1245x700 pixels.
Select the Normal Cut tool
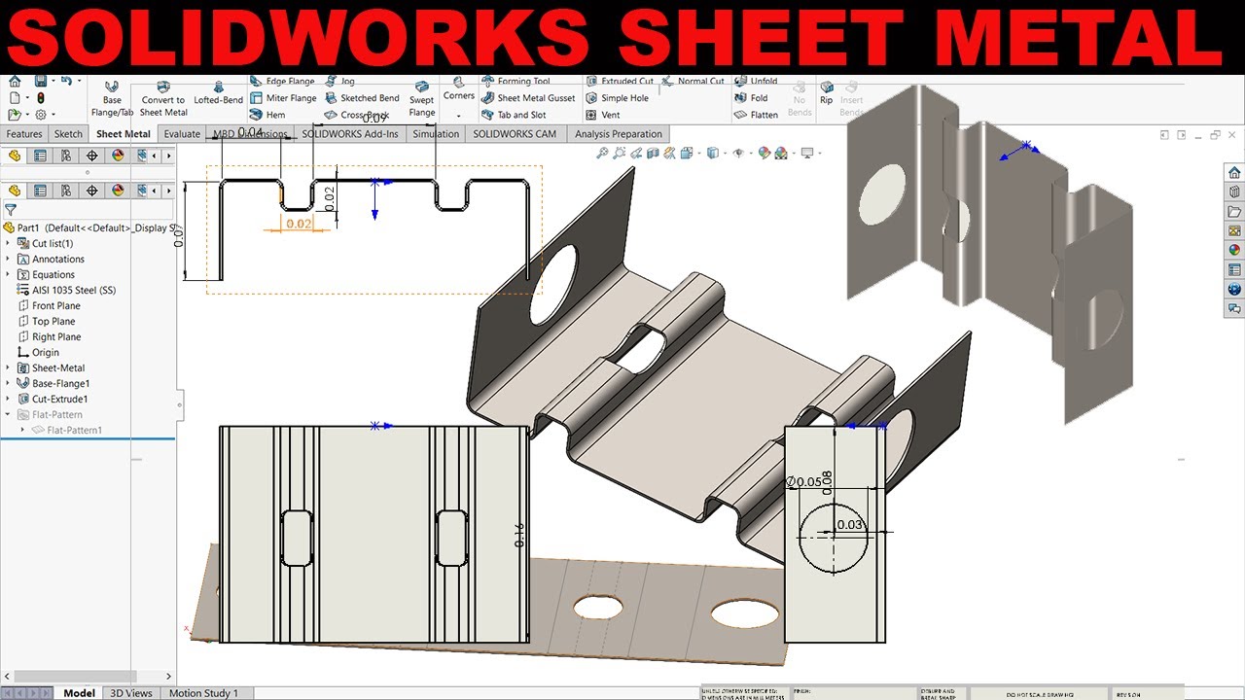pyautogui.click(x=694, y=82)
